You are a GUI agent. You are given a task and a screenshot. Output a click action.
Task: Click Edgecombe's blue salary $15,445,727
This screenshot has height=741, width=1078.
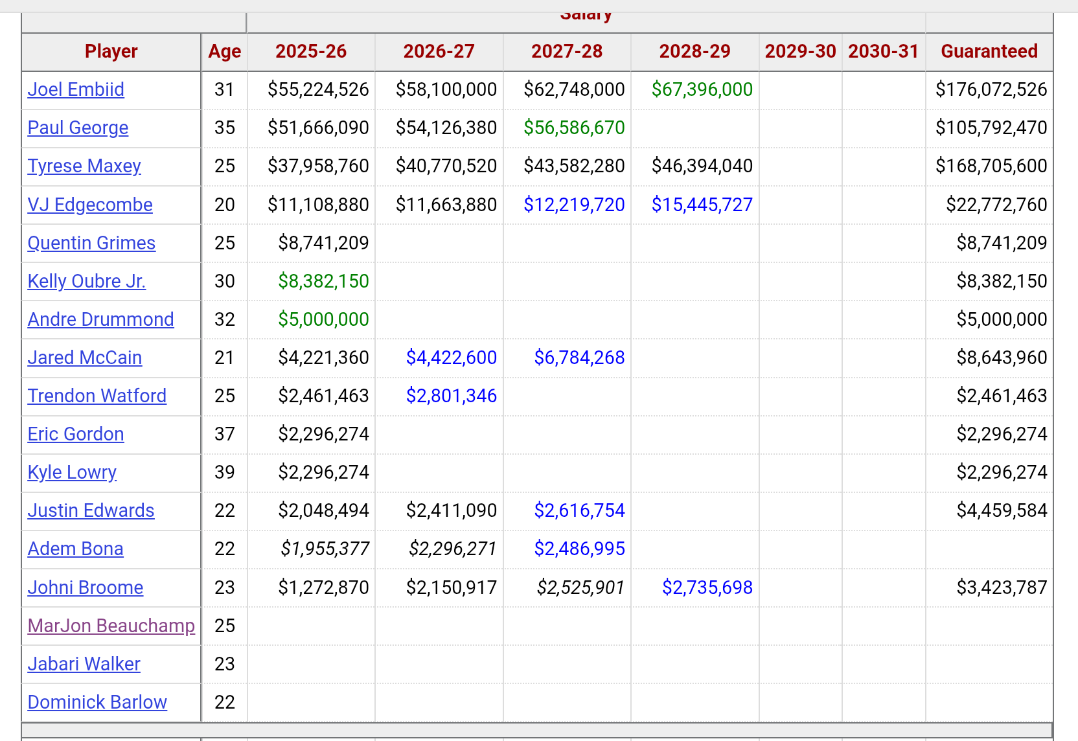click(x=702, y=205)
